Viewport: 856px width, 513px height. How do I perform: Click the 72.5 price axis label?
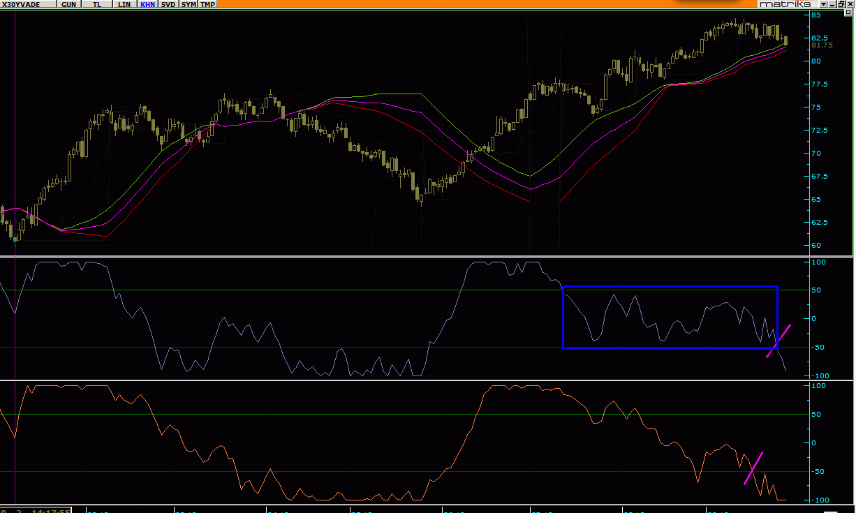click(820, 130)
